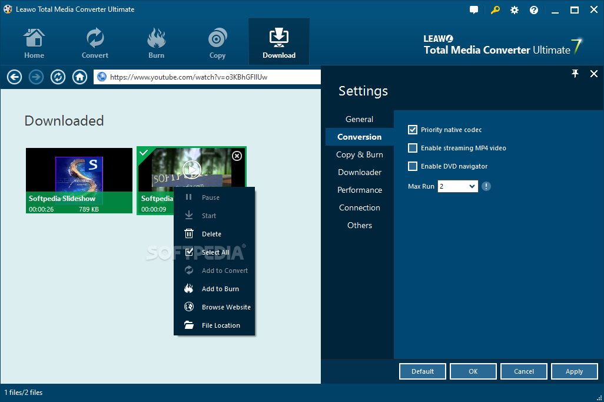Select the Download module tab

pyautogui.click(x=279, y=42)
